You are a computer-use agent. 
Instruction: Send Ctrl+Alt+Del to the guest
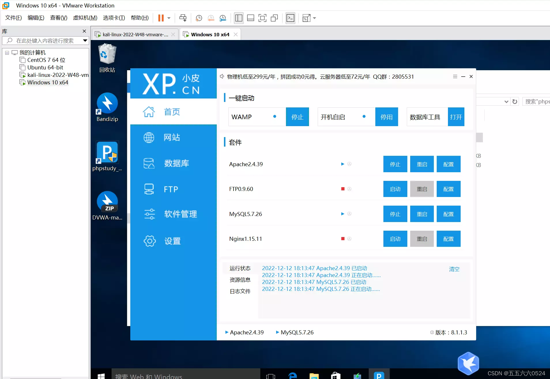[183, 18]
